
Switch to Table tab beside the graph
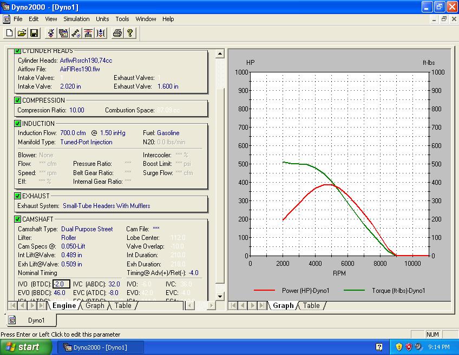click(311, 306)
